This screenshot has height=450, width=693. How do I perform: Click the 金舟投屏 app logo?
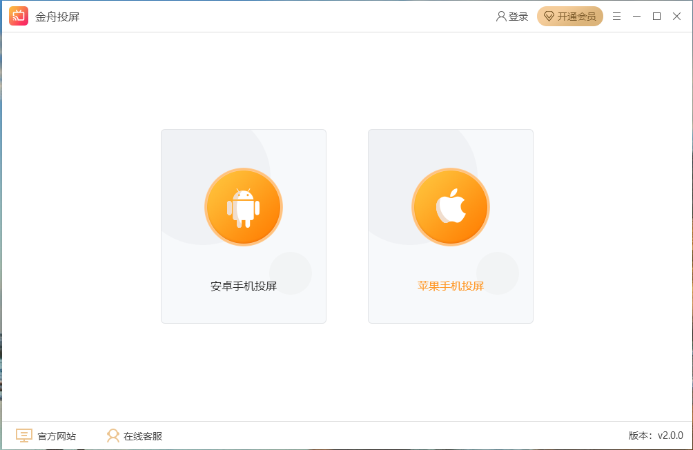[18, 16]
